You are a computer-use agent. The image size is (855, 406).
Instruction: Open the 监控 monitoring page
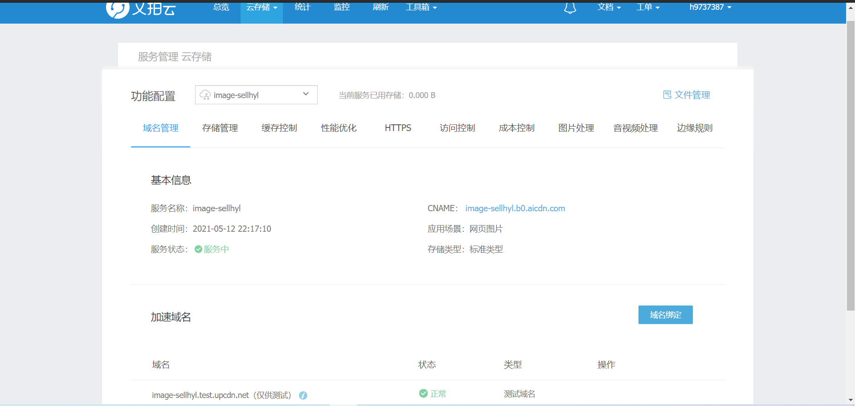[342, 7]
